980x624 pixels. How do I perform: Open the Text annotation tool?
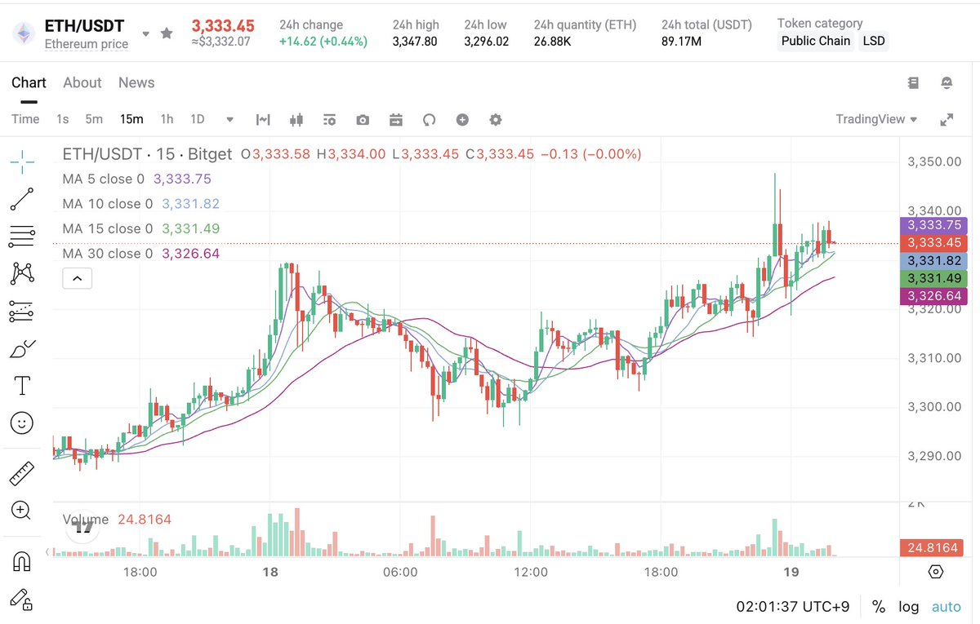point(21,384)
